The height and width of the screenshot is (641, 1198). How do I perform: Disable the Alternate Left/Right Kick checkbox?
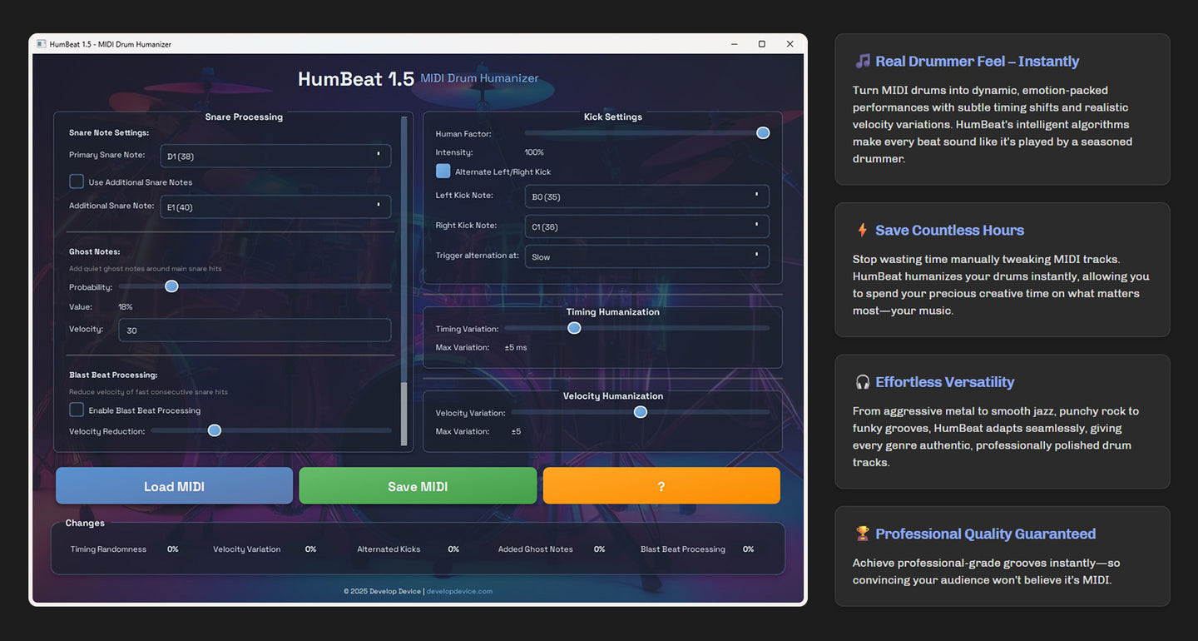click(x=443, y=171)
